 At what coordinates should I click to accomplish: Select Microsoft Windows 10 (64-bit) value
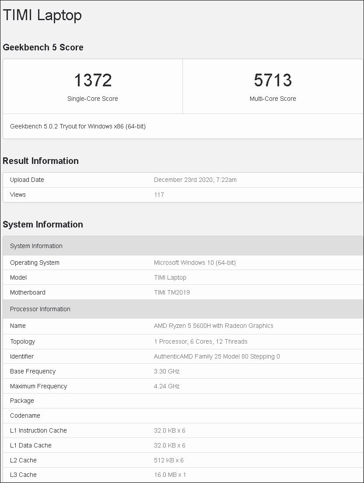pos(195,263)
